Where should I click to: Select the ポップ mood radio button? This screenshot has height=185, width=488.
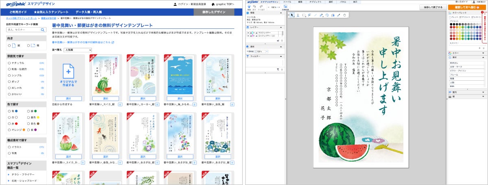point(9,81)
